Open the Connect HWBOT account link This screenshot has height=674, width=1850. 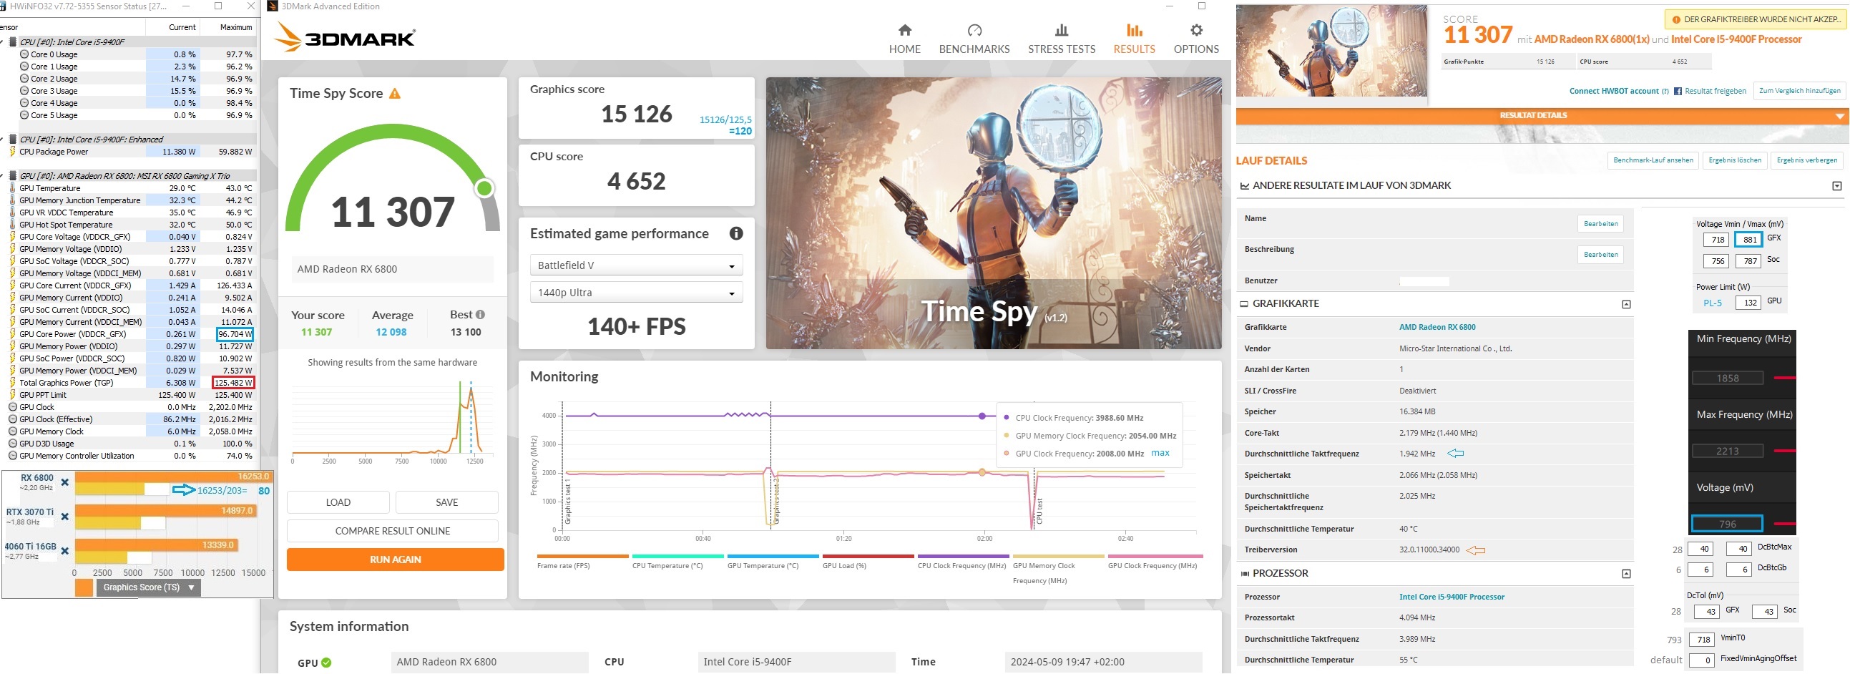tap(1614, 92)
